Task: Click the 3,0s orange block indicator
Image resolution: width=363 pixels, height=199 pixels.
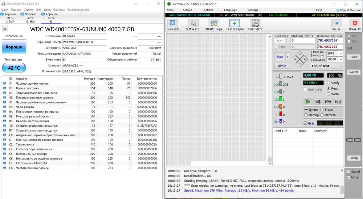Action: [281, 106]
